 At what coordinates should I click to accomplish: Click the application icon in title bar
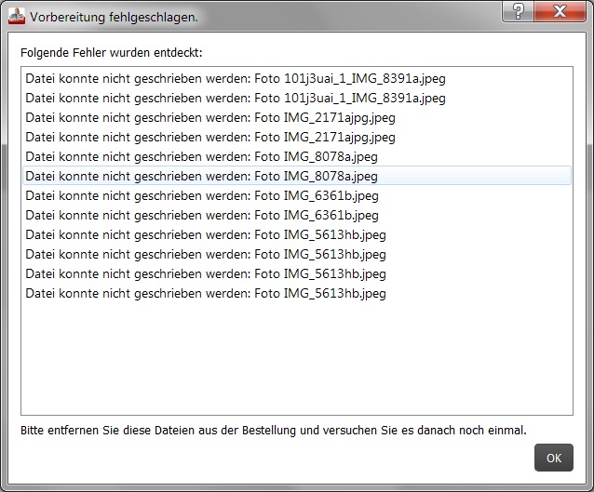[x=16, y=17]
